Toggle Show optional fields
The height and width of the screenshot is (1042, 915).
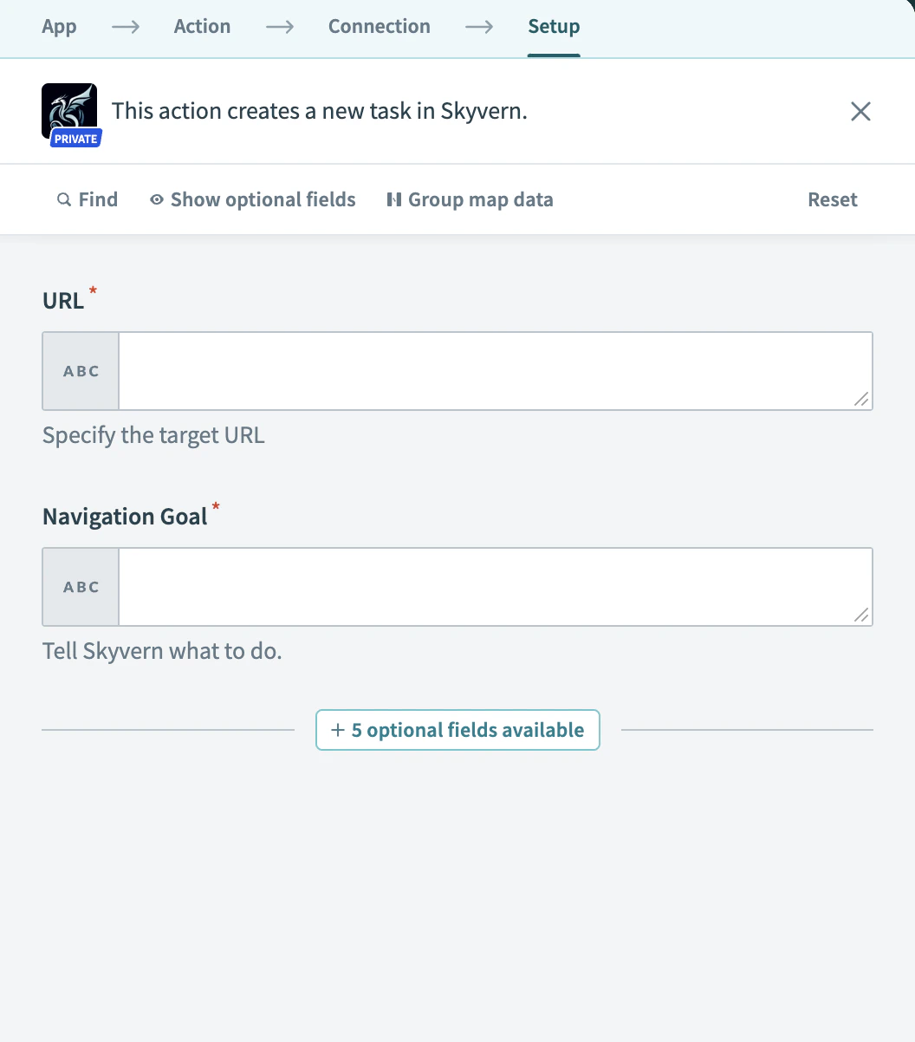coord(263,199)
